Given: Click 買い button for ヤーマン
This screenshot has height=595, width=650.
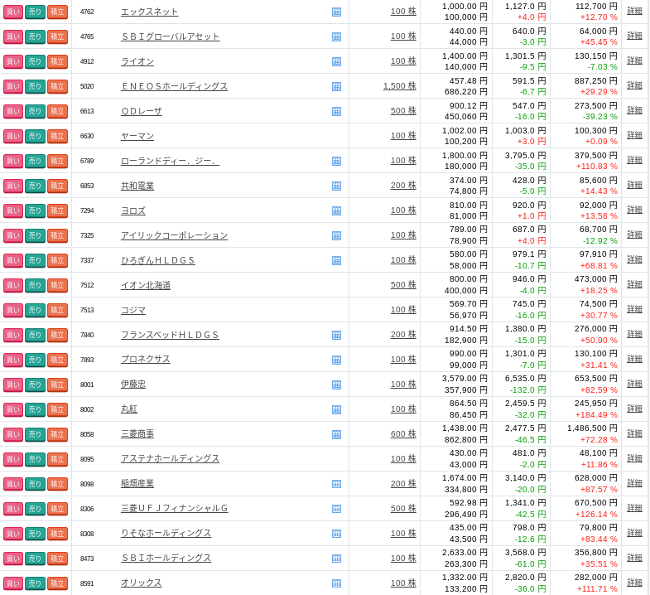Looking at the screenshot, I should coord(13,136).
